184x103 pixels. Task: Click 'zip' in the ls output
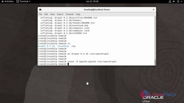[x=73, y=46]
